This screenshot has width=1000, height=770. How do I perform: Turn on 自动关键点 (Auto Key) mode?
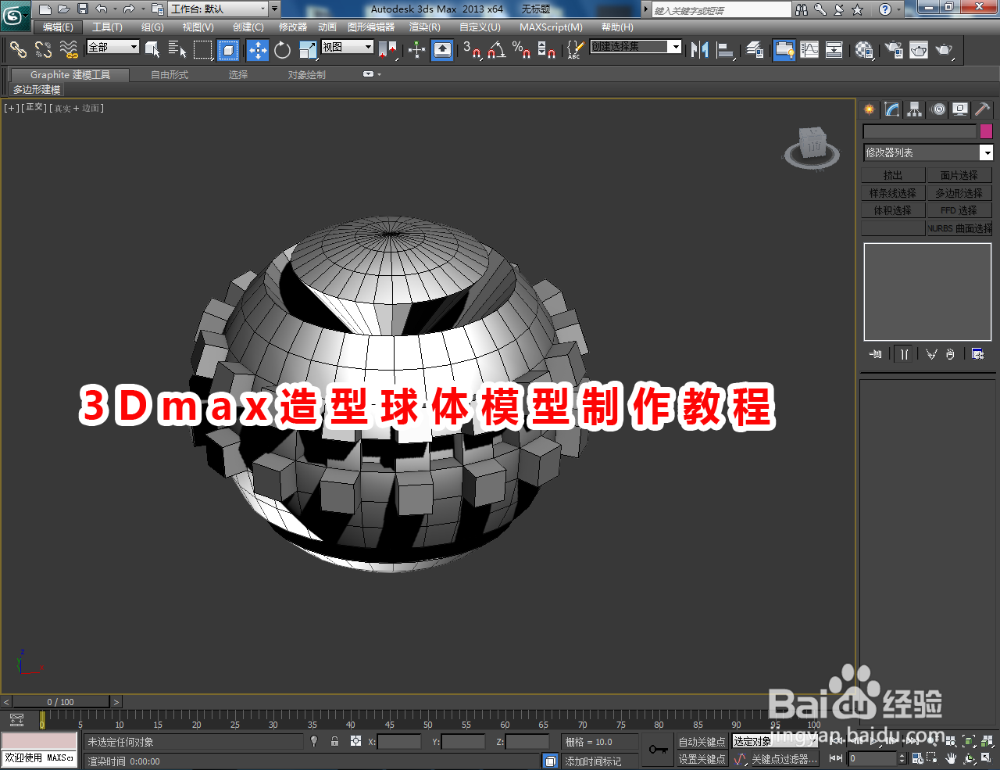[x=702, y=741]
